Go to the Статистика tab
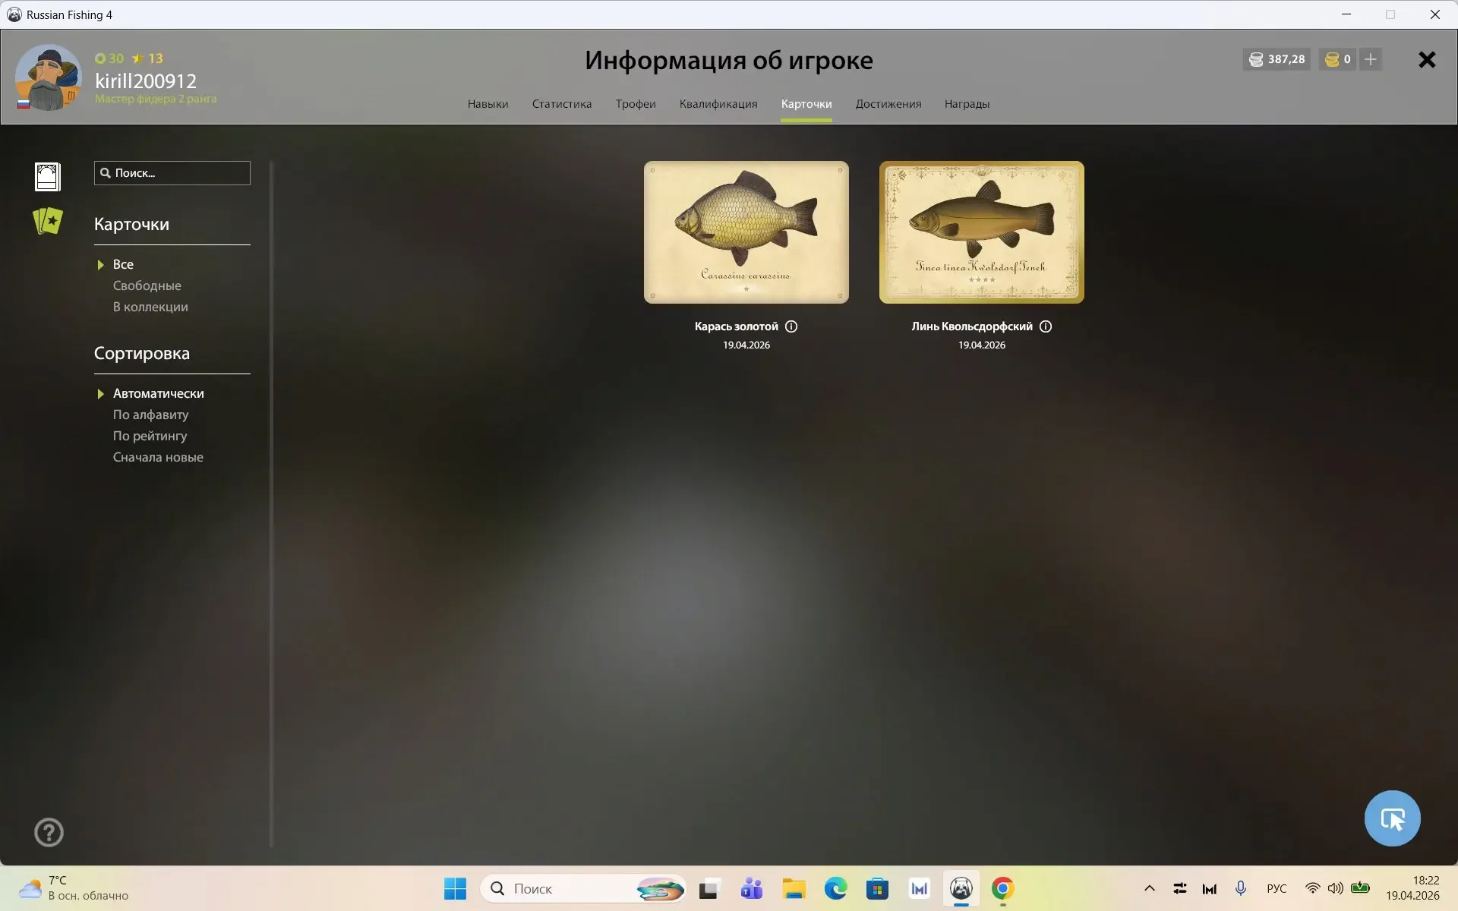1458x911 pixels. (x=561, y=104)
